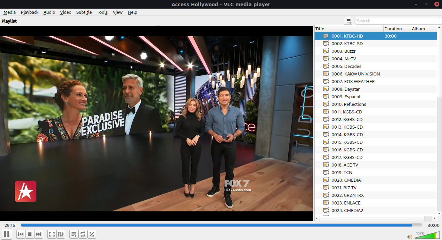This screenshot has width=442, height=240.
Task: Skip to next media item
Action: 39,234
